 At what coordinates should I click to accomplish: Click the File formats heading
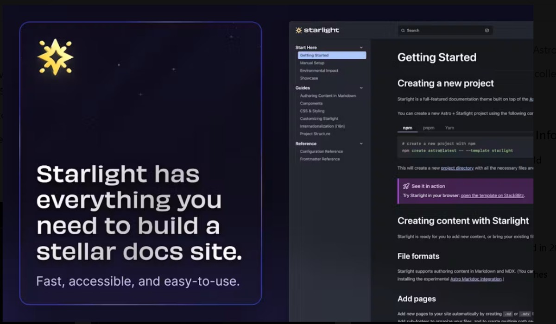pyautogui.click(x=418, y=256)
